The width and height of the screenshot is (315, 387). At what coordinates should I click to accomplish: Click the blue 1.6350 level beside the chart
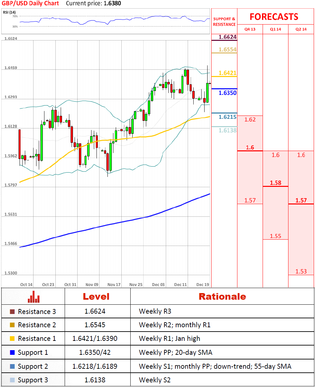point(228,93)
